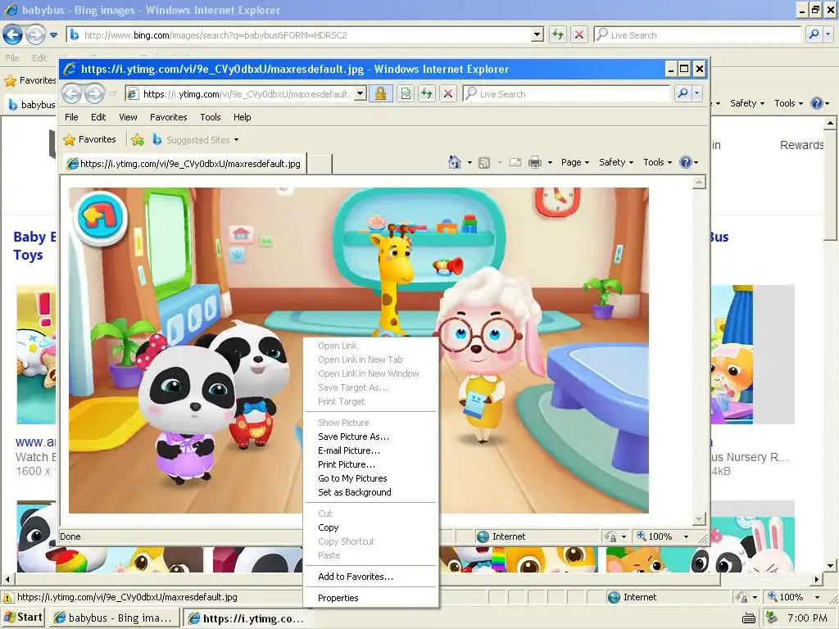Viewport: 839px width, 629px height.
Task: Select E-mail Picture in context menu
Action: point(371,450)
